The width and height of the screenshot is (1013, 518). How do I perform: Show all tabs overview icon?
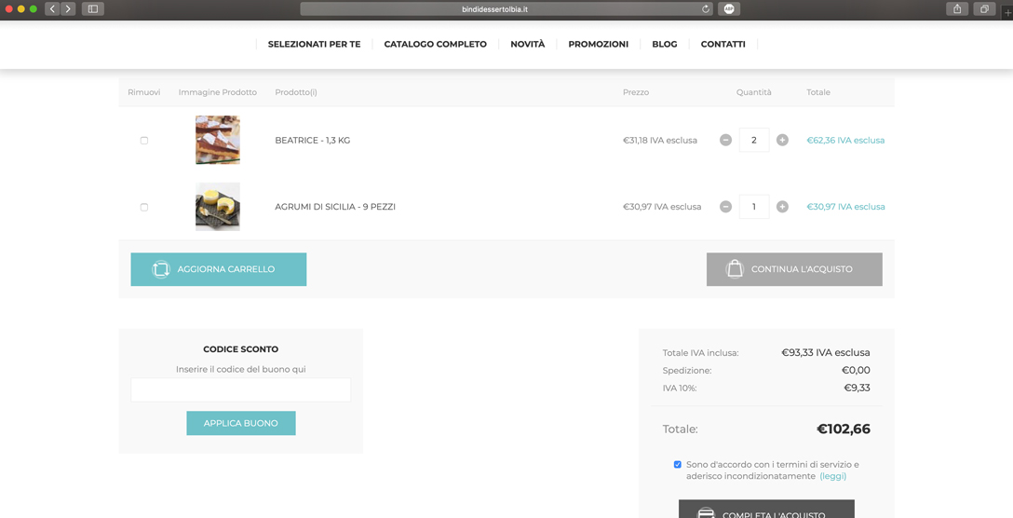[984, 9]
